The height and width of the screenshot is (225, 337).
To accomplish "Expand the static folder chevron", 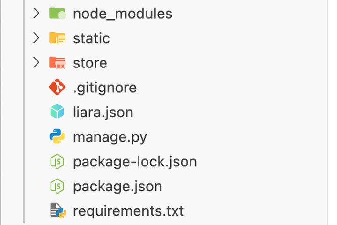I will click(36, 38).
